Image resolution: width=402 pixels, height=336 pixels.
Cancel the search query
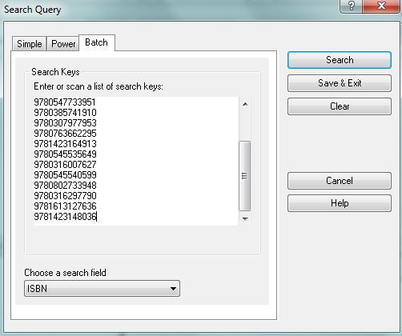(340, 181)
